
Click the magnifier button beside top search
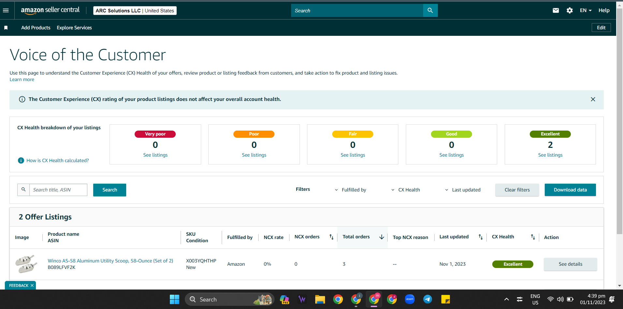[430, 10]
